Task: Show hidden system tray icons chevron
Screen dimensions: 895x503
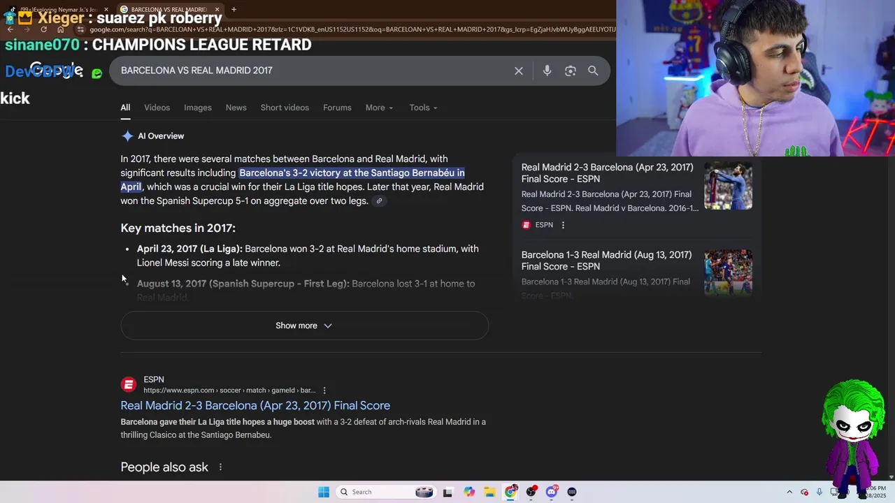Action: (x=789, y=492)
